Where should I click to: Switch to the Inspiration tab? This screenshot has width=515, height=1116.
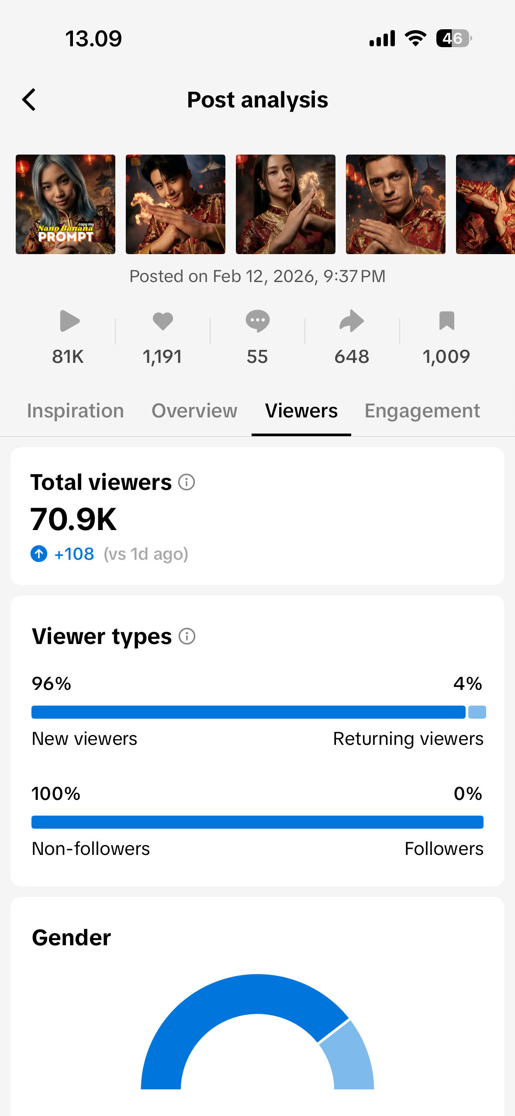(x=76, y=411)
